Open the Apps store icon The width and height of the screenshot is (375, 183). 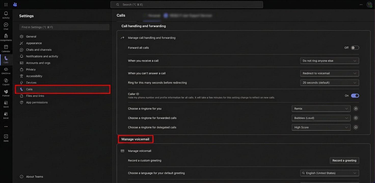click(6, 138)
